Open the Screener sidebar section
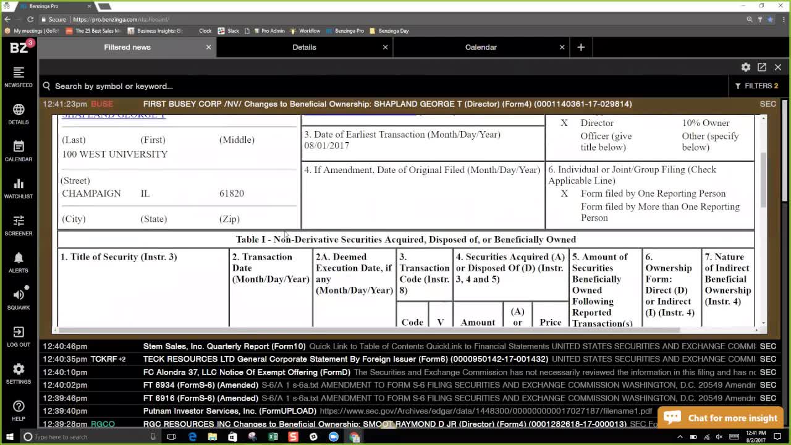This screenshot has width=791, height=445. coord(19,225)
